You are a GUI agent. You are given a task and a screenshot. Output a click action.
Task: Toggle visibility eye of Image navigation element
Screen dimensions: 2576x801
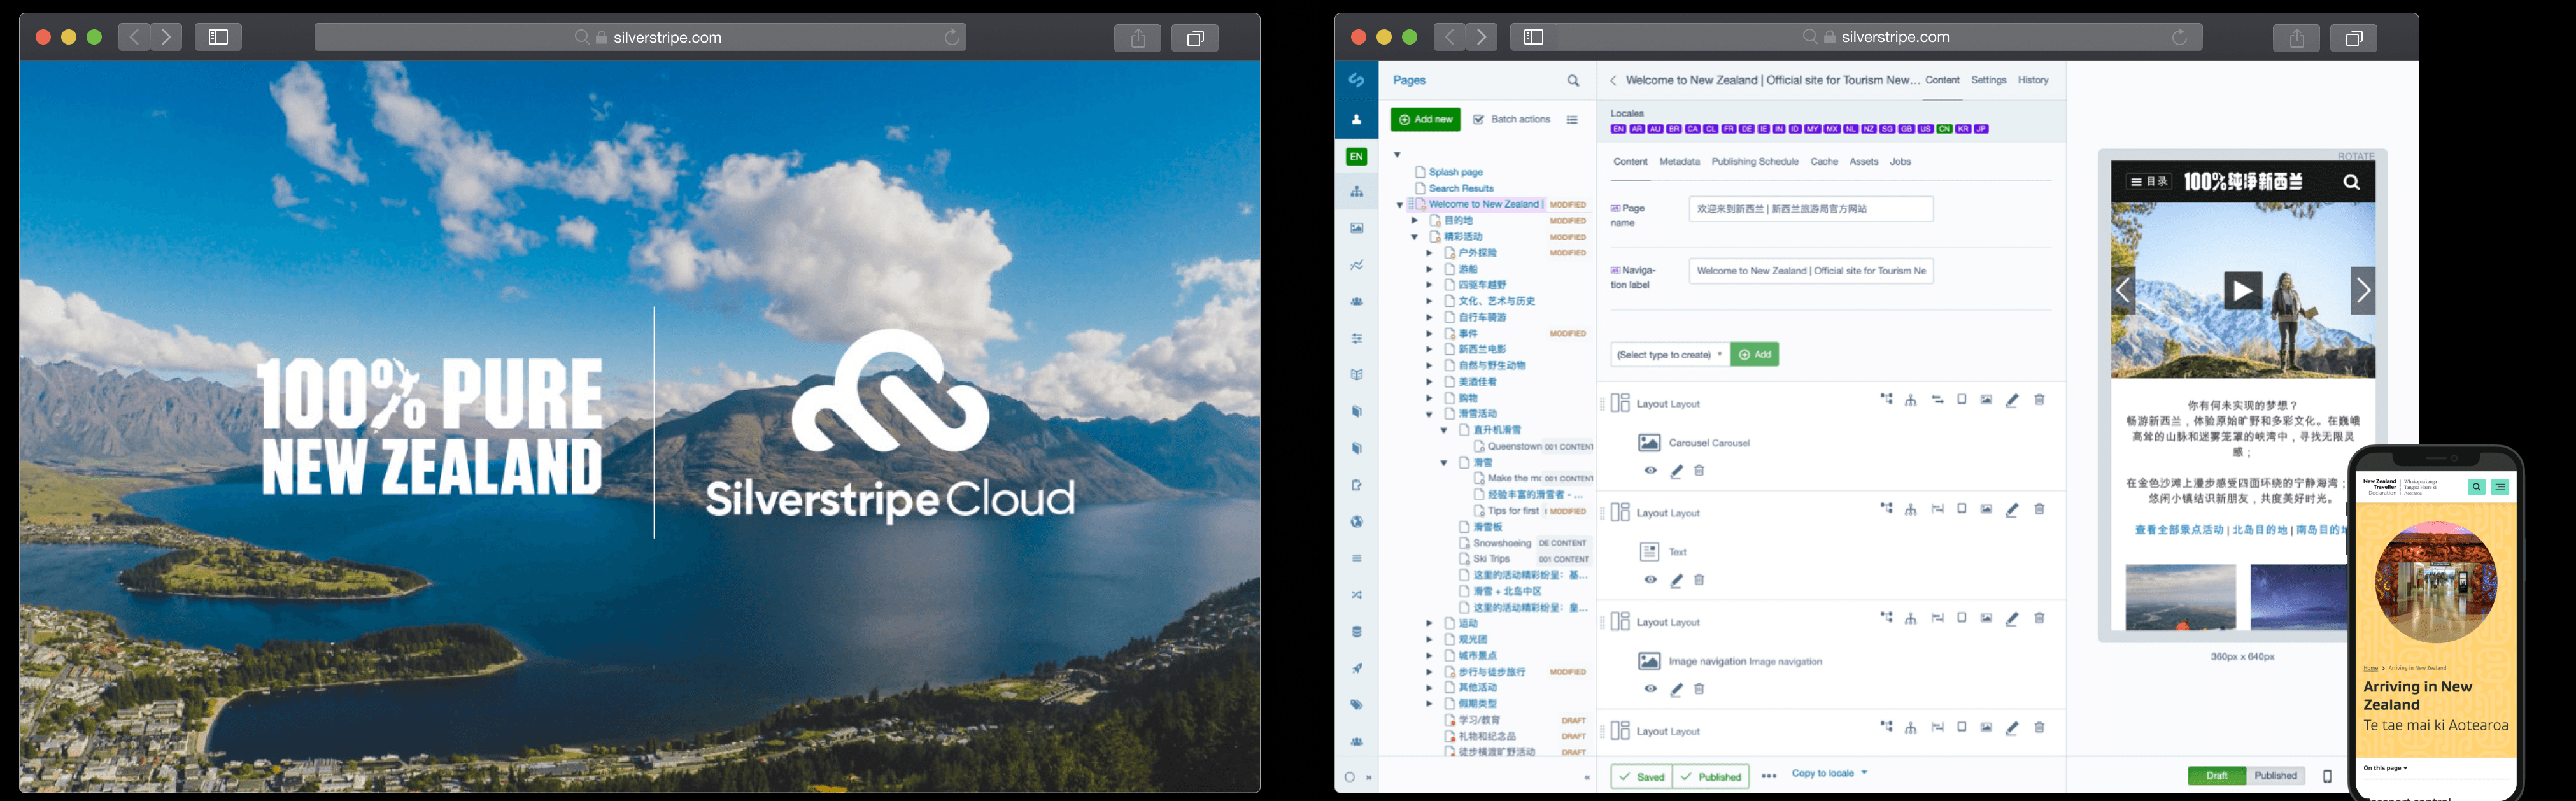click(x=1650, y=689)
